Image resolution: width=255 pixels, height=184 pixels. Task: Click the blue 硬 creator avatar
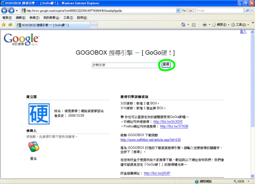pos(39,114)
